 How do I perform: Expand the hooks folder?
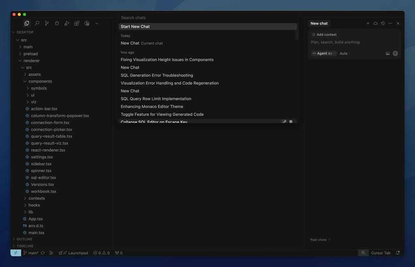(x=34, y=205)
